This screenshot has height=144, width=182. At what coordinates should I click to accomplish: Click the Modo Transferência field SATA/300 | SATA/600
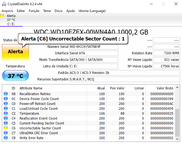[x=94, y=60]
